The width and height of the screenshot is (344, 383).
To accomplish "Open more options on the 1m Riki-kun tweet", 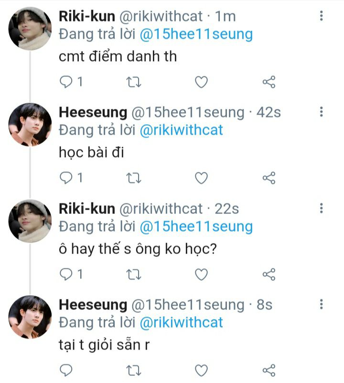I will click(x=321, y=16).
